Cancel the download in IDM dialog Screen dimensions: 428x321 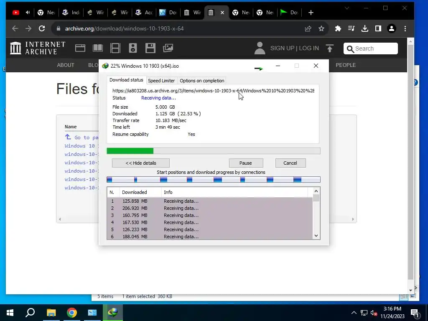290,163
